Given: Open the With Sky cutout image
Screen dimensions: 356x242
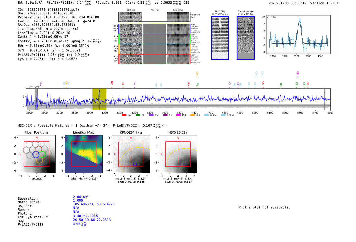Looking at the screenshot, I should 220,38.
